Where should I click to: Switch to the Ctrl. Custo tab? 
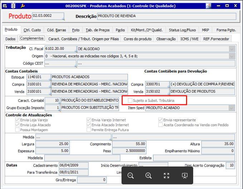pyautogui.click(x=32, y=30)
